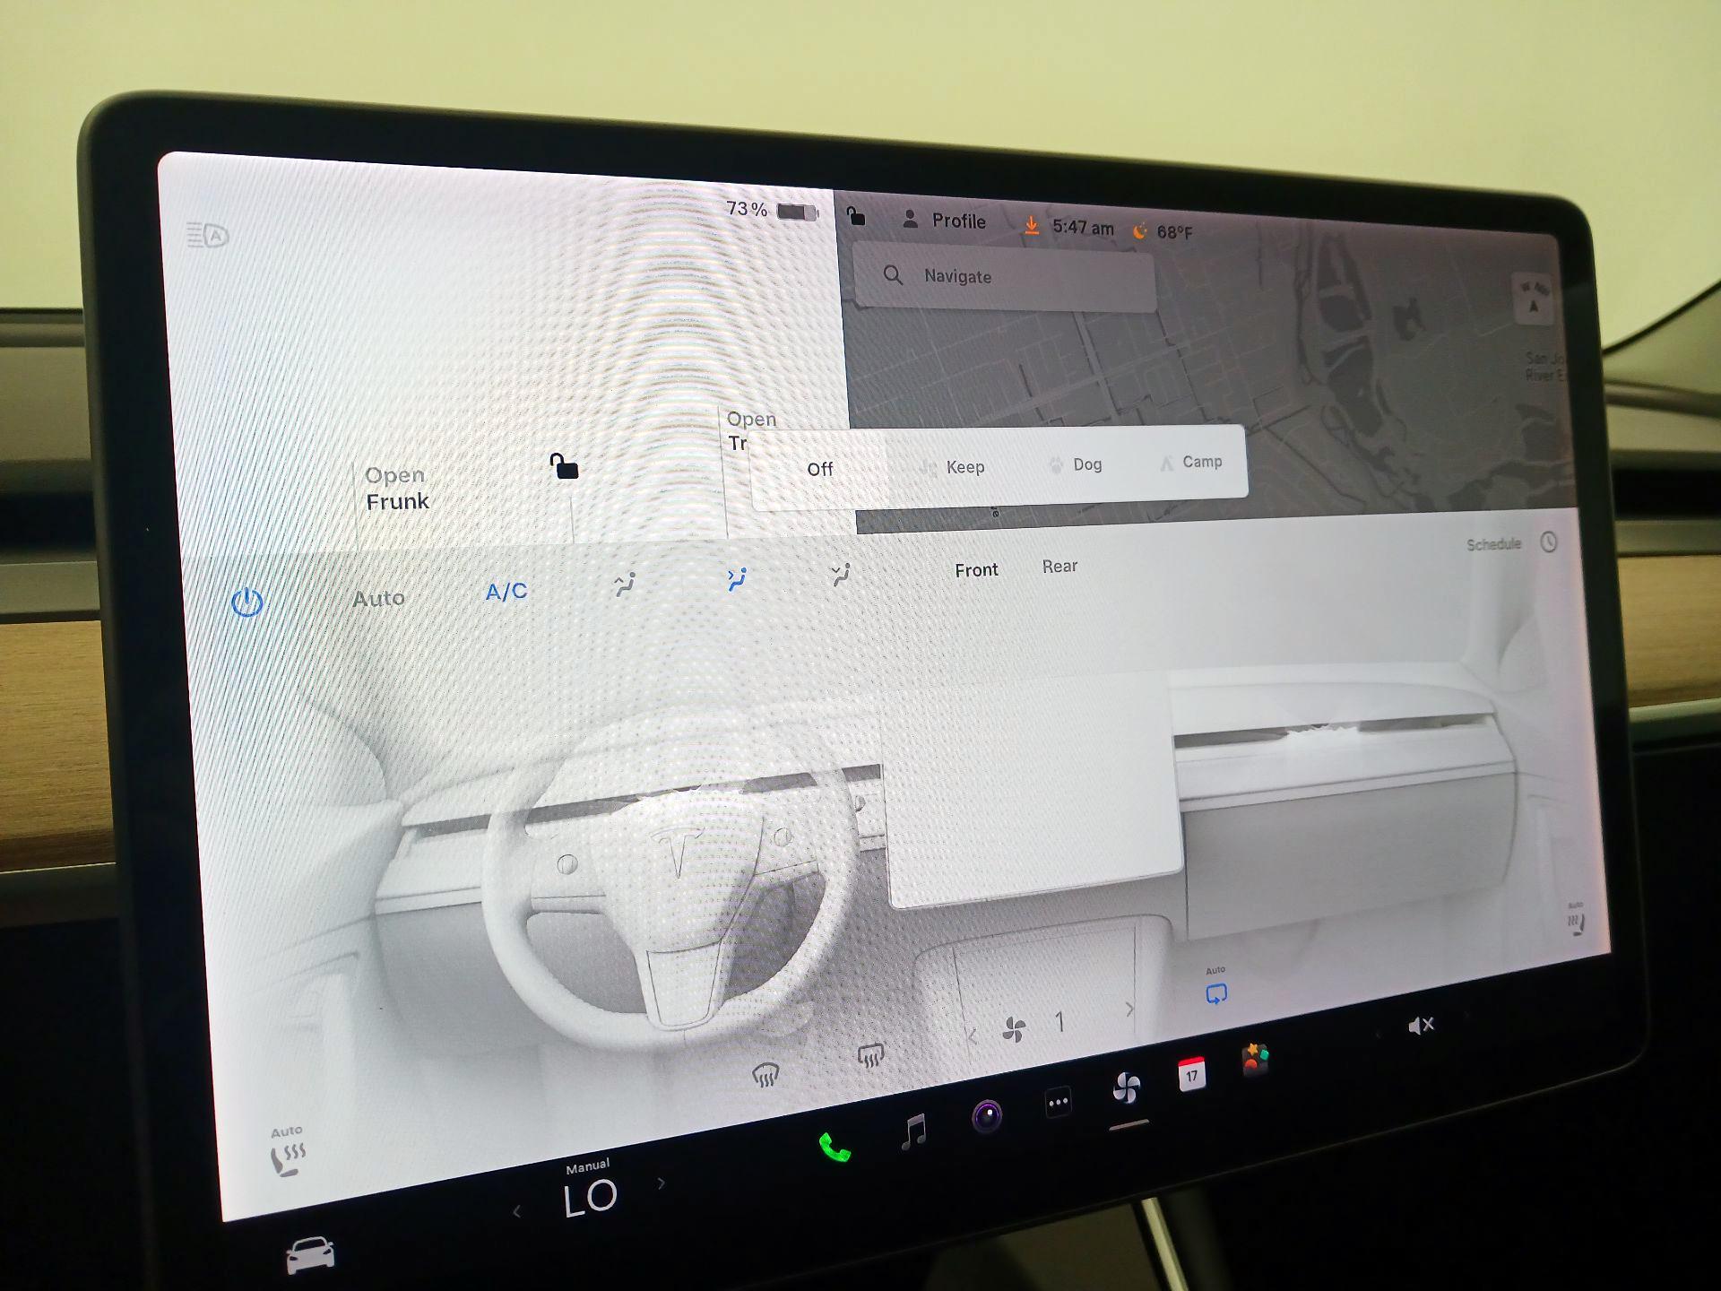This screenshot has height=1291, width=1721.
Task: Select Camp mode
Action: click(1190, 462)
